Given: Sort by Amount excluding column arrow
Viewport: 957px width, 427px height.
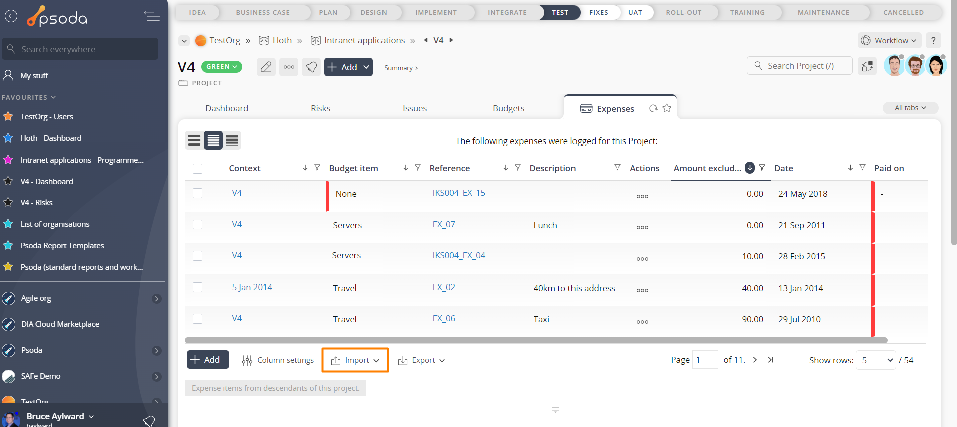Looking at the screenshot, I should click(750, 168).
